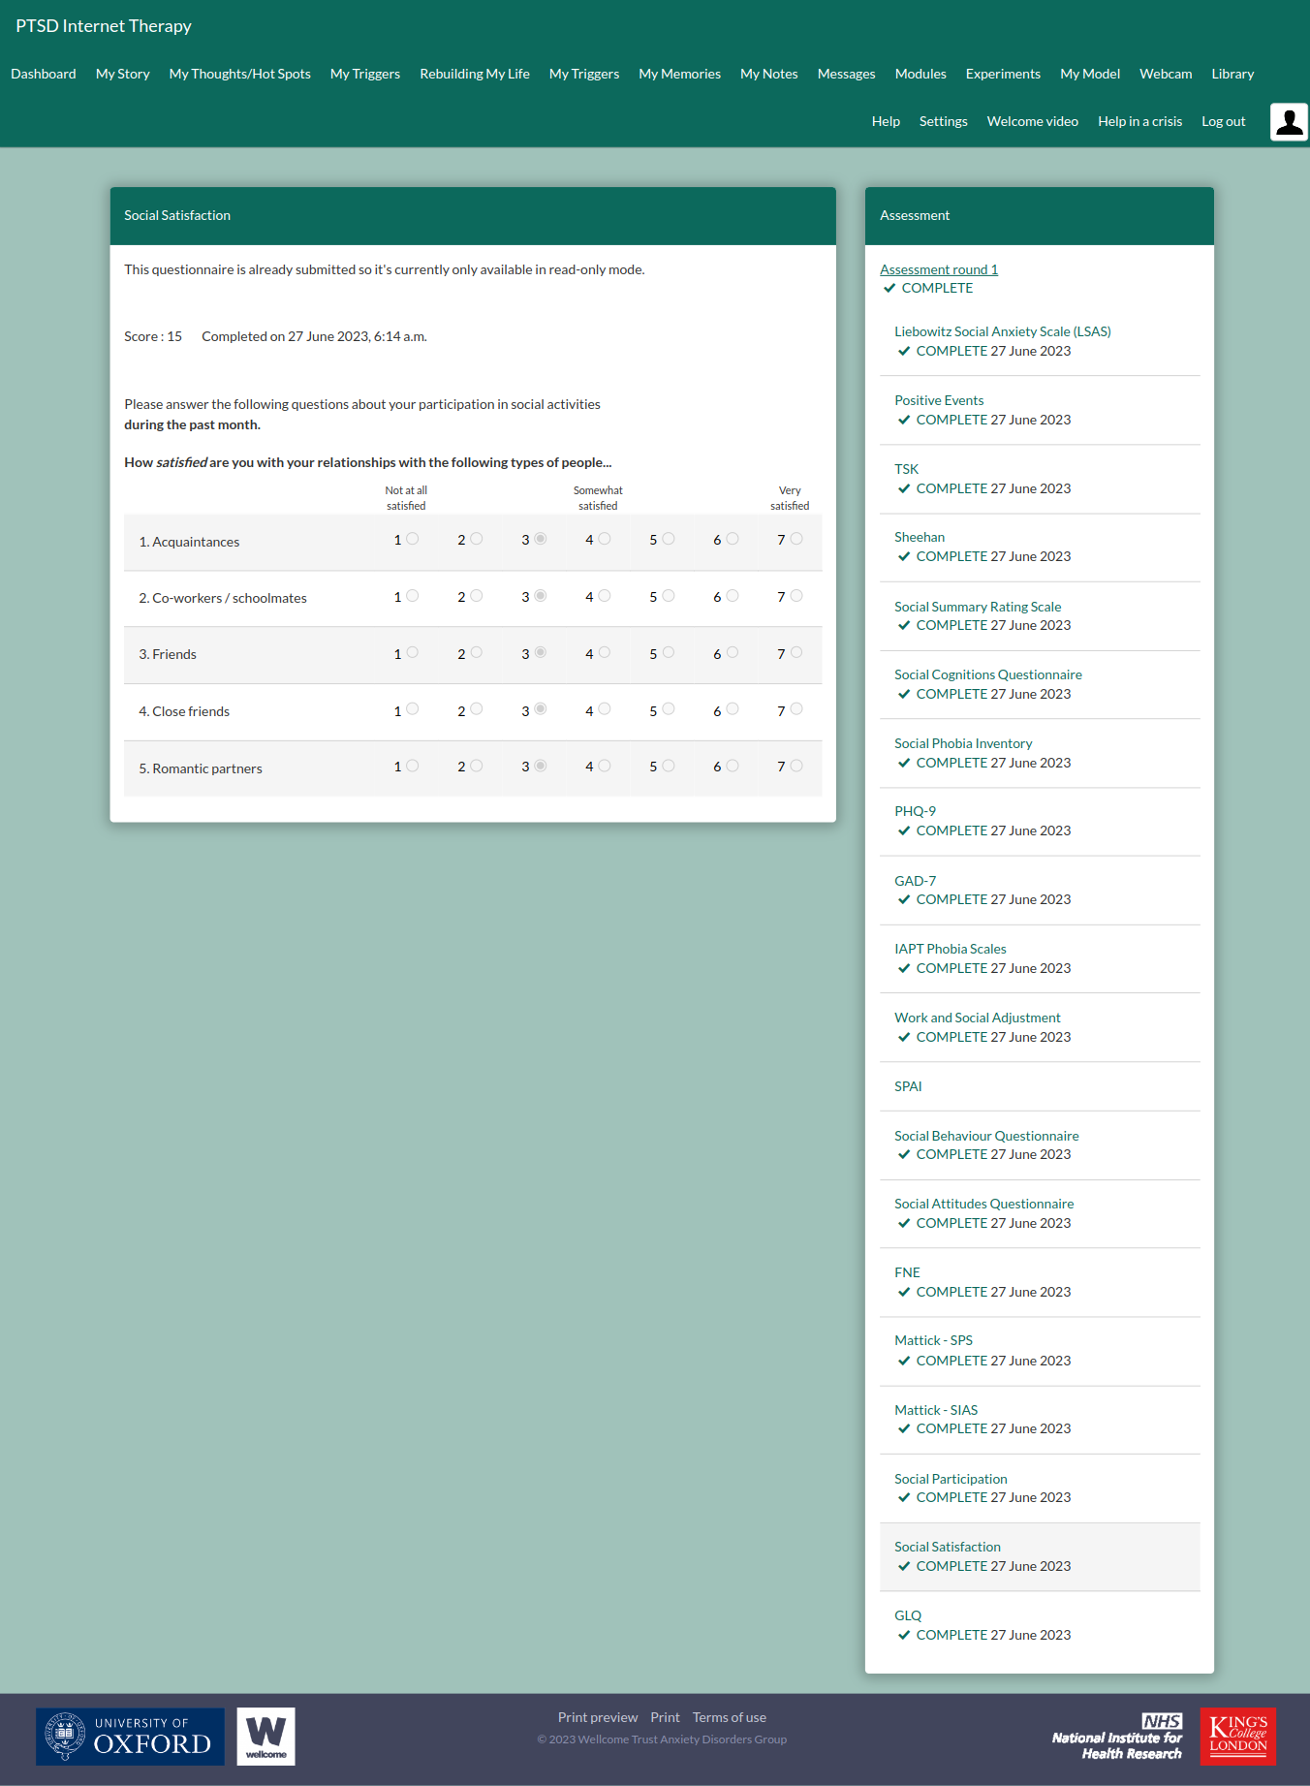Expand the Assessment round 1 link
Screen dimensions: 1310x1786
pos(938,269)
